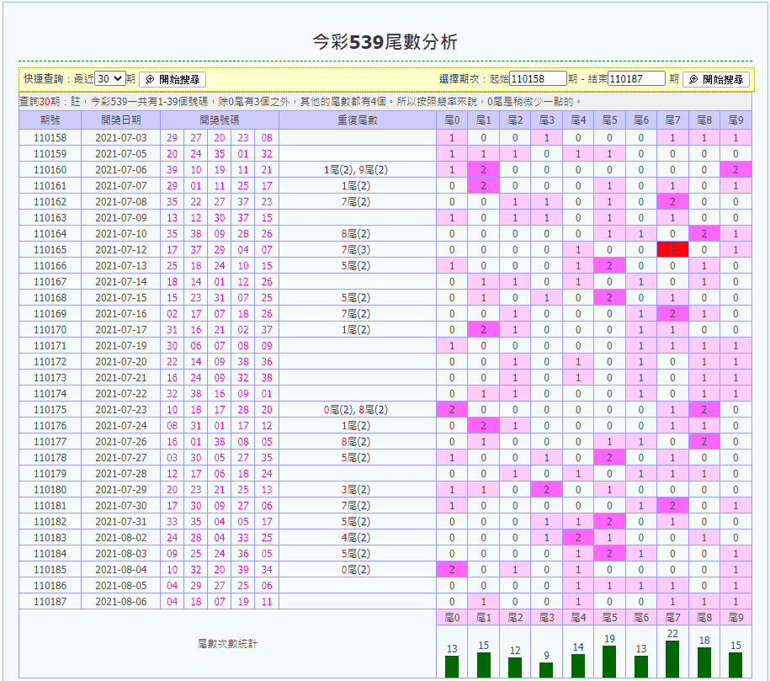This screenshot has height=681, width=770.
Task: Click the top 尾9 column header
Action: pyautogui.click(x=735, y=120)
